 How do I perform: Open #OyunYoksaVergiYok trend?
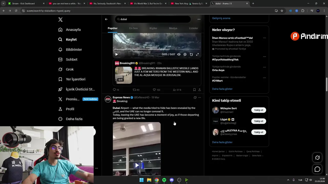point(225,60)
